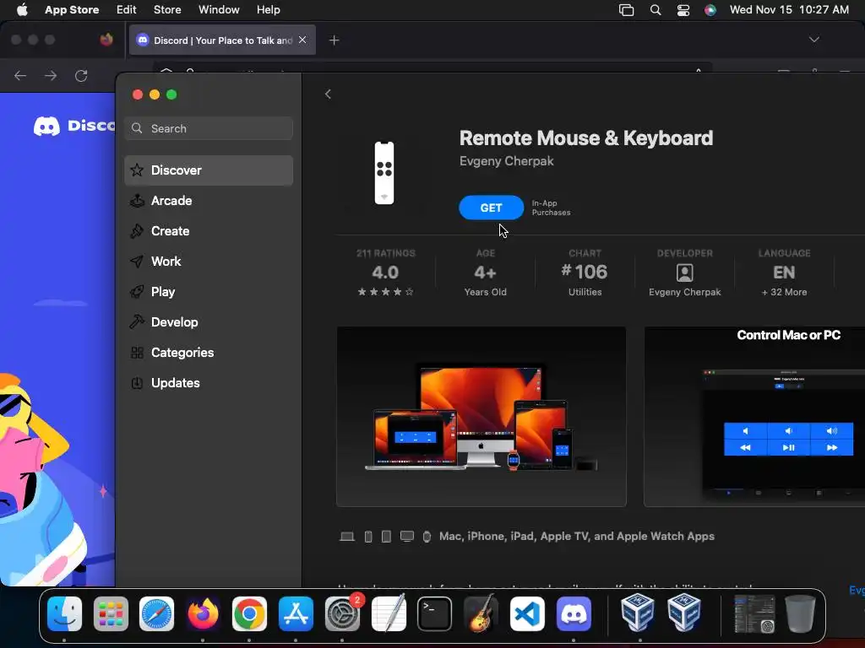Viewport: 865px width, 648px height.
Task: Click the Apple Watch platform icon
Action: point(427,537)
